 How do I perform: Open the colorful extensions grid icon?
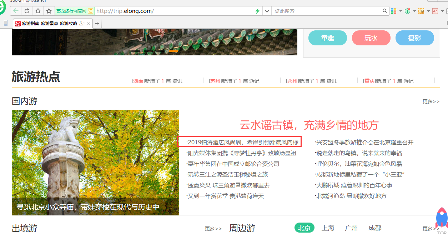394,11
